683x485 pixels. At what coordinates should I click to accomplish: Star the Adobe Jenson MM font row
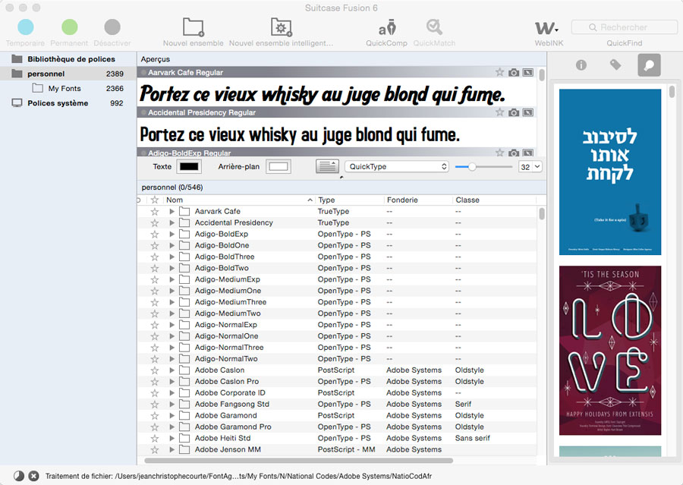[x=155, y=449]
